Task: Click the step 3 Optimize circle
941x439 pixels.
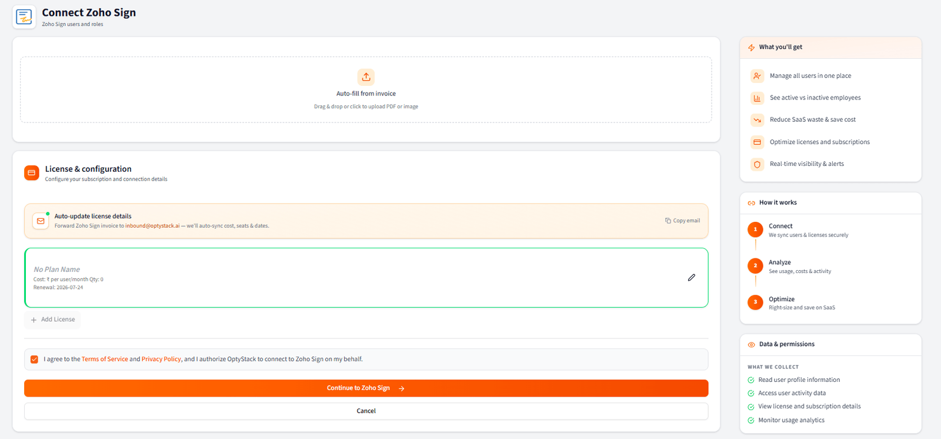Action: tap(755, 302)
